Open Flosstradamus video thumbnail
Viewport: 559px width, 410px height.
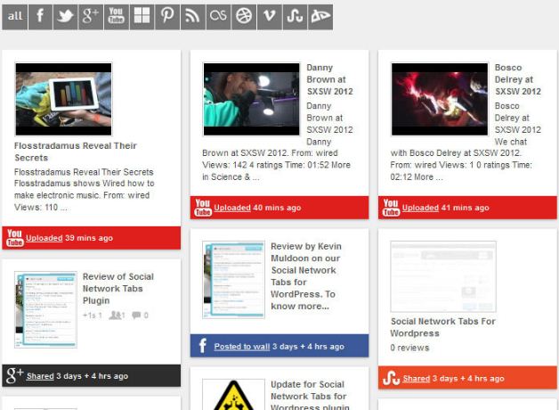(63, 99)
